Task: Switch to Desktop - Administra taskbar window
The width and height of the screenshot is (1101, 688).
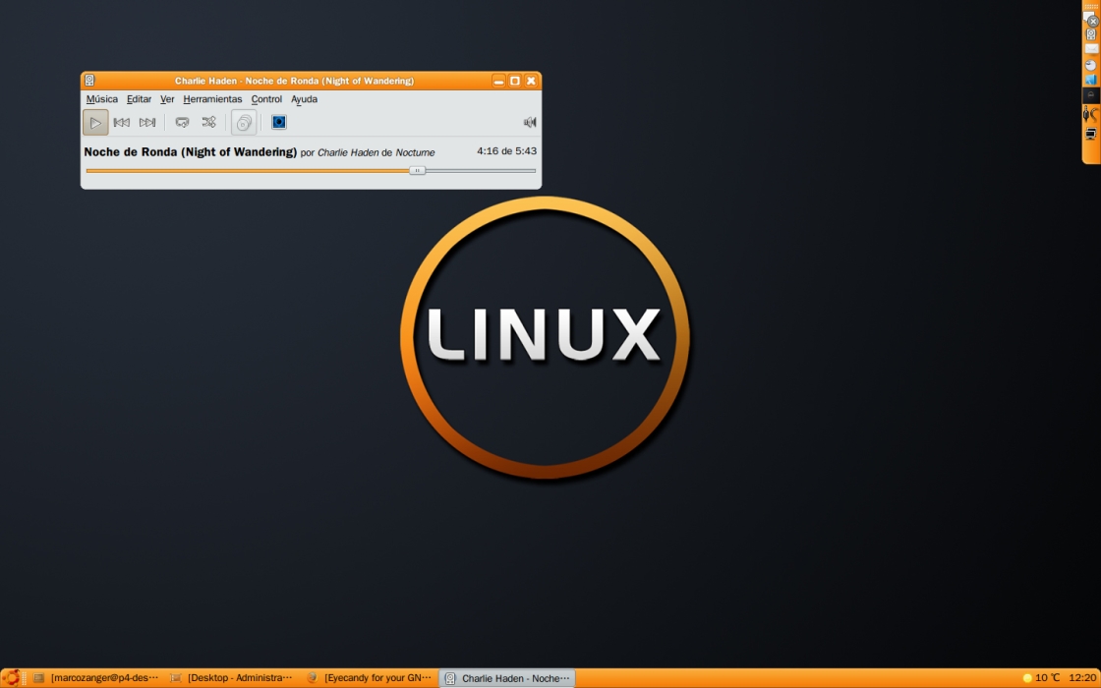Action: (x=232, y=678)
